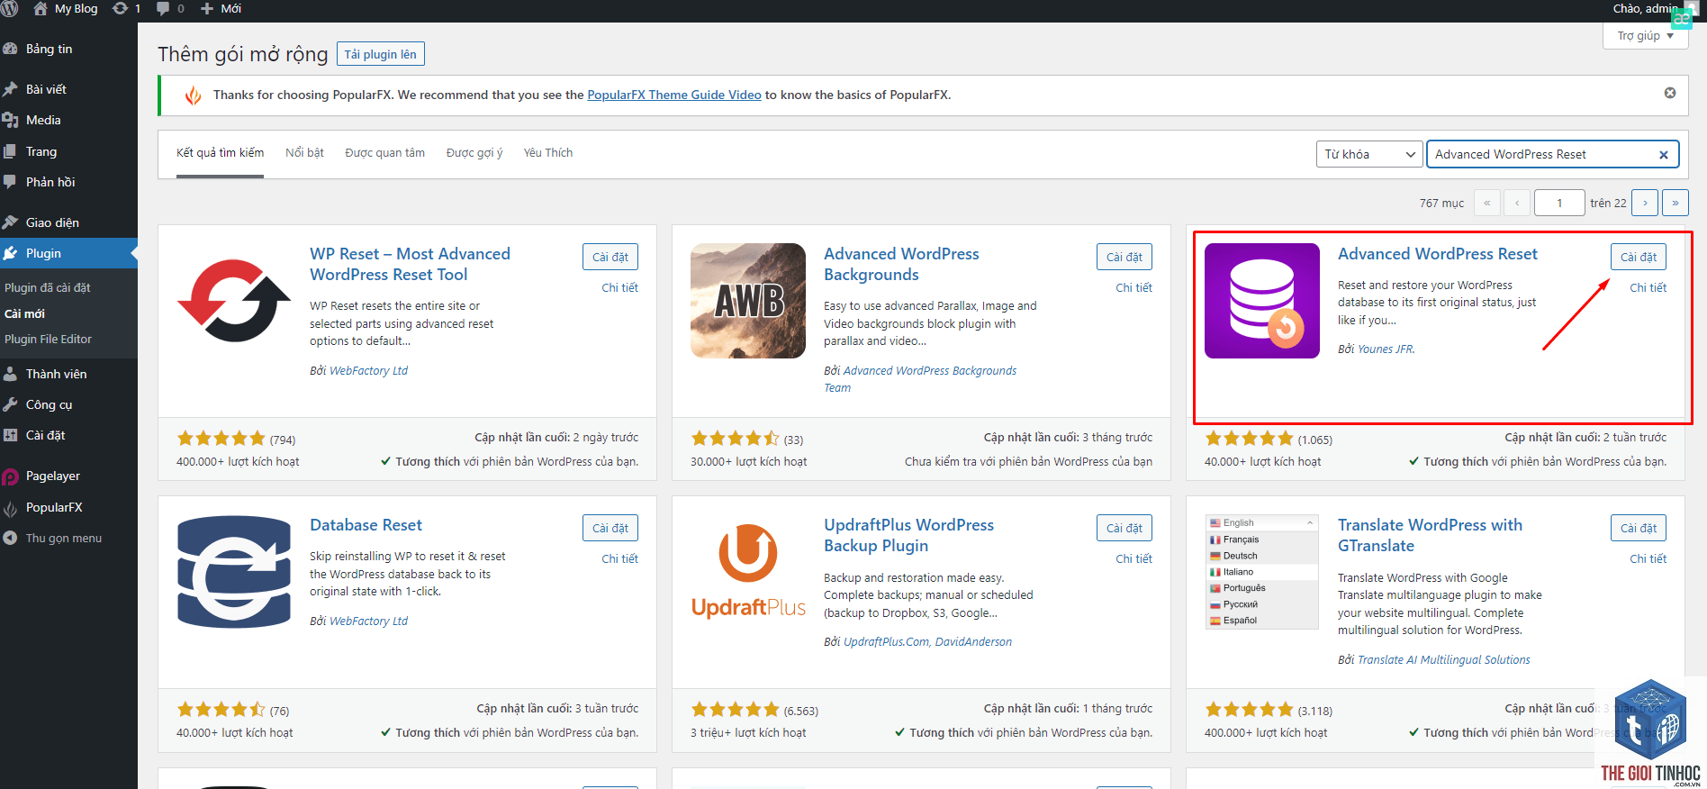The height and width of the screenshot is (789, 1707).
Task: Install Advanced WordPress Reset via Cài đặt
Action: [x=1639, y=257]
